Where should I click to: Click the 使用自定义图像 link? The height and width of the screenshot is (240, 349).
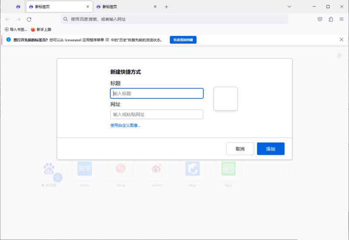click(x=125, y=125)
